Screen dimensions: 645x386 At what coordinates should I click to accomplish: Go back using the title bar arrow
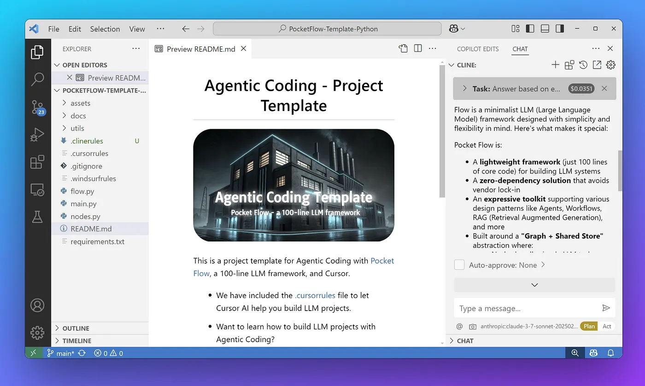click(186, 29)
